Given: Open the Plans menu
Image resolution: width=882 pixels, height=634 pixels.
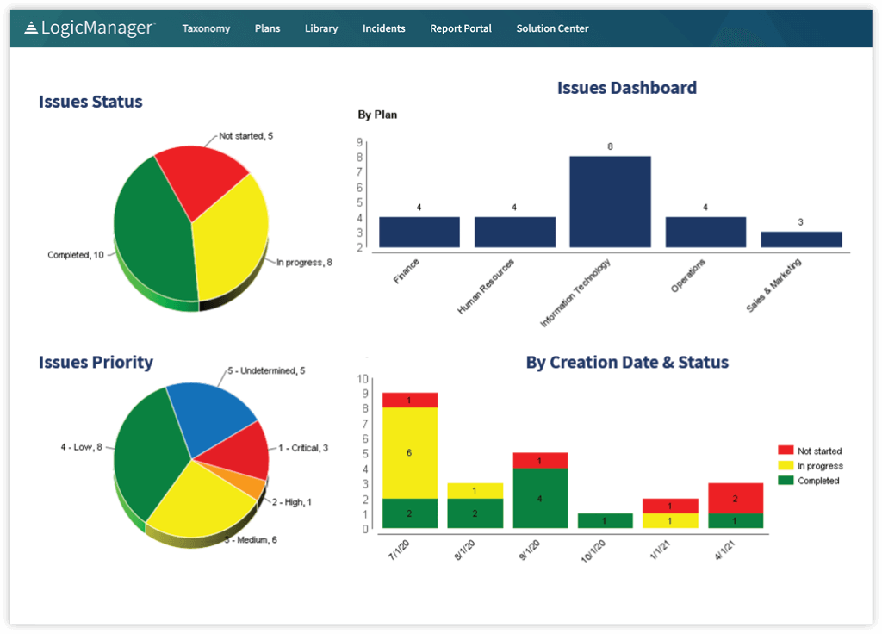Looking at the screenshot, I should [267, 28].
